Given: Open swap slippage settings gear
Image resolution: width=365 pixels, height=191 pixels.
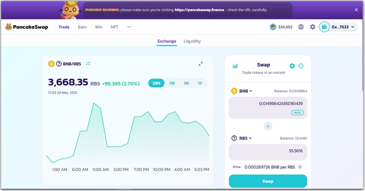Looking at the screenshot, I should pos(292,66).
